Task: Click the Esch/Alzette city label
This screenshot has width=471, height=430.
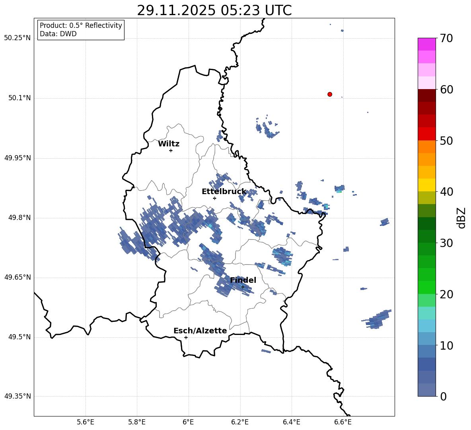Action: click(x=200, y=331)
